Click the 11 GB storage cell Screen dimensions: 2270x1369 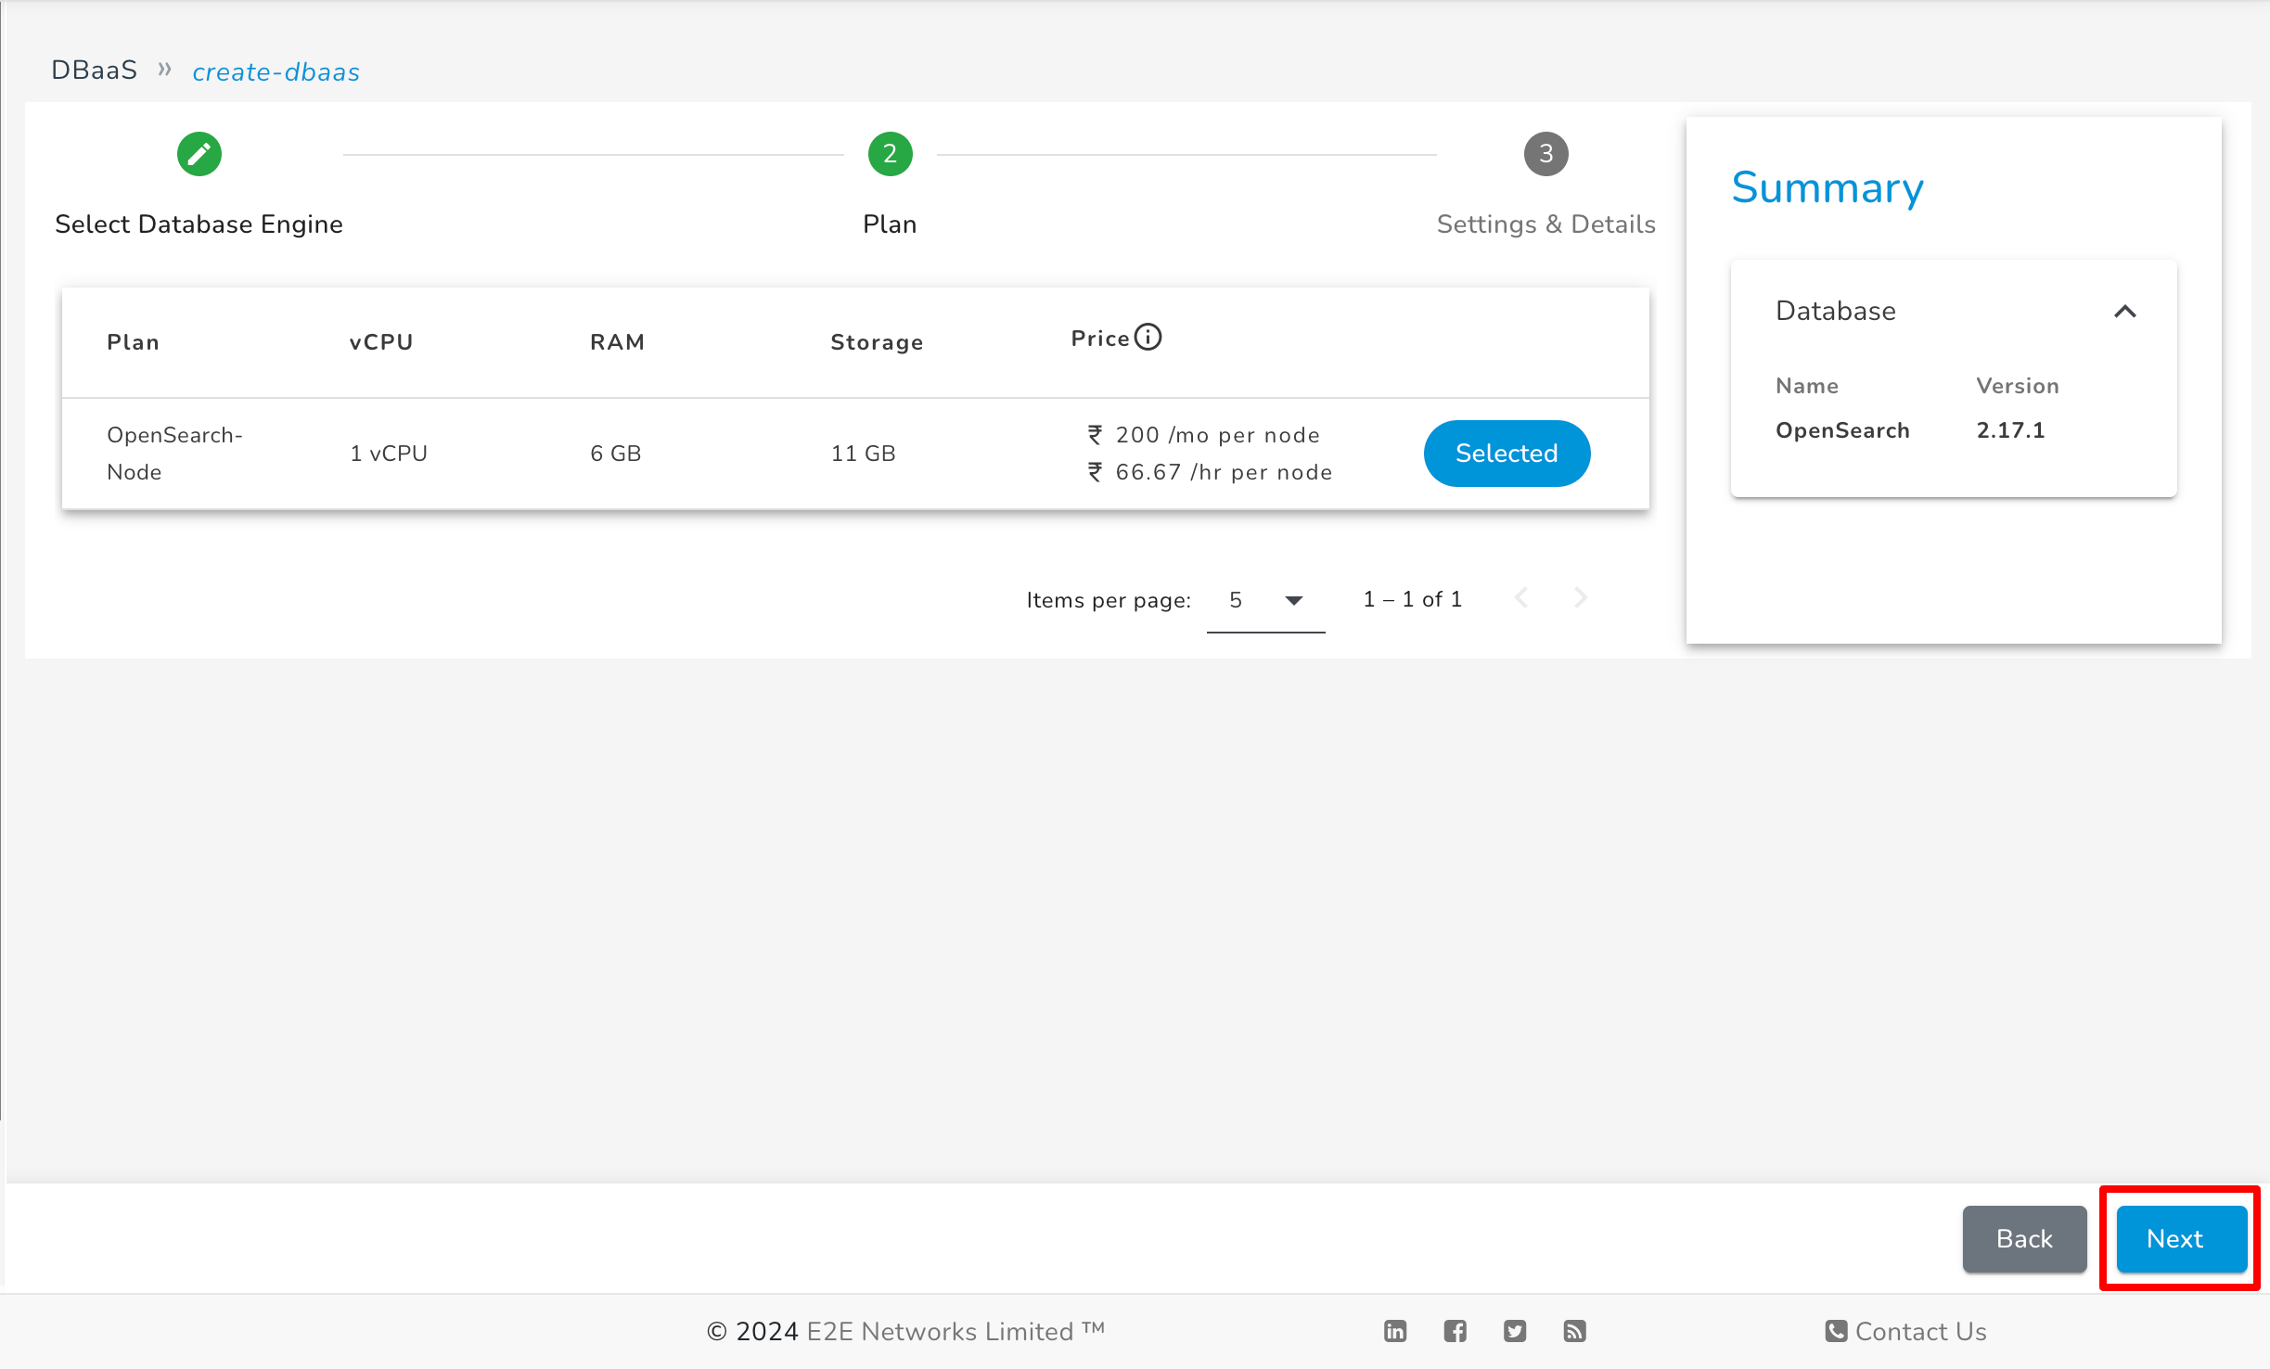point(863,454)
